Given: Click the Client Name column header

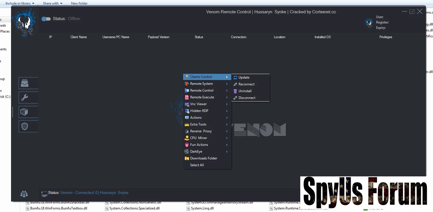Looking at the screenshot, I should (x=78, y=37).
